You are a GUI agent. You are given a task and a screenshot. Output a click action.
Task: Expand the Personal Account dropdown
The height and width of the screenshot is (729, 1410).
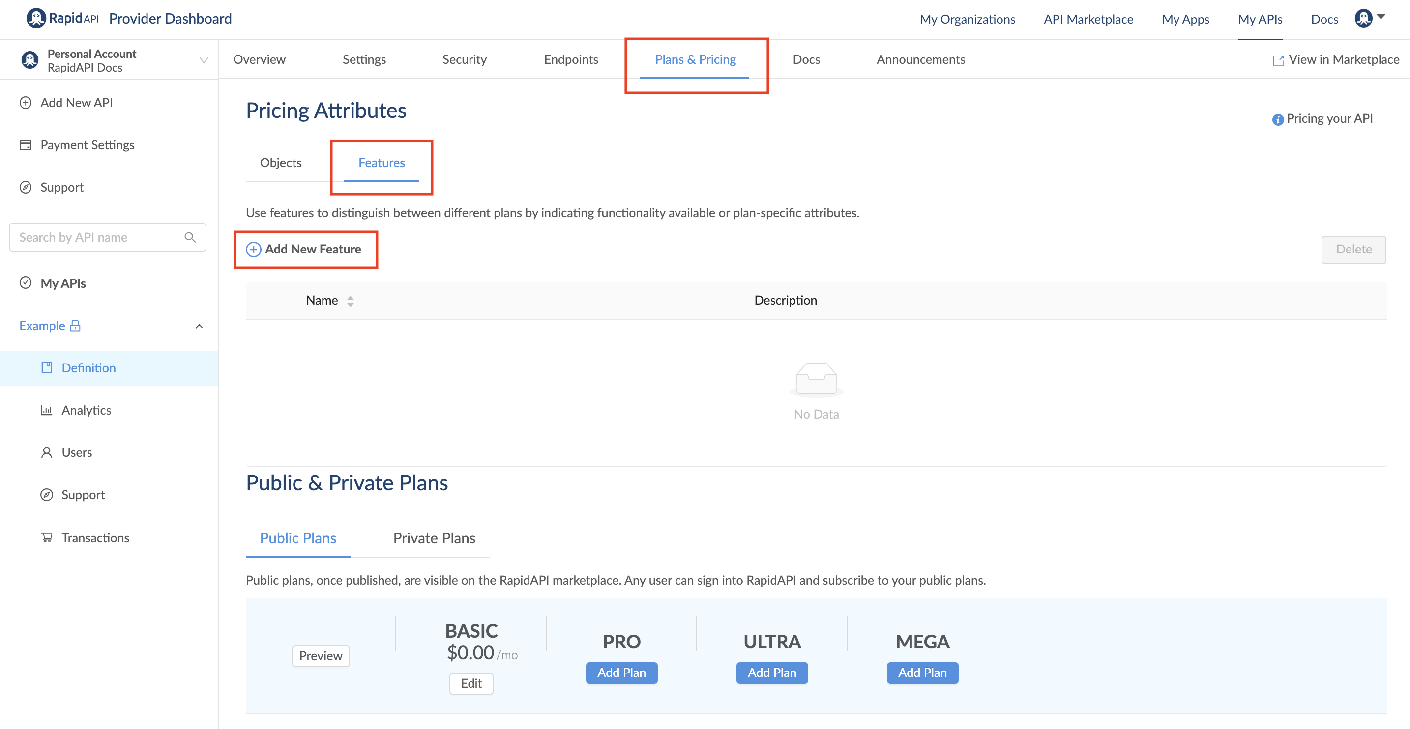click(204, 60)
